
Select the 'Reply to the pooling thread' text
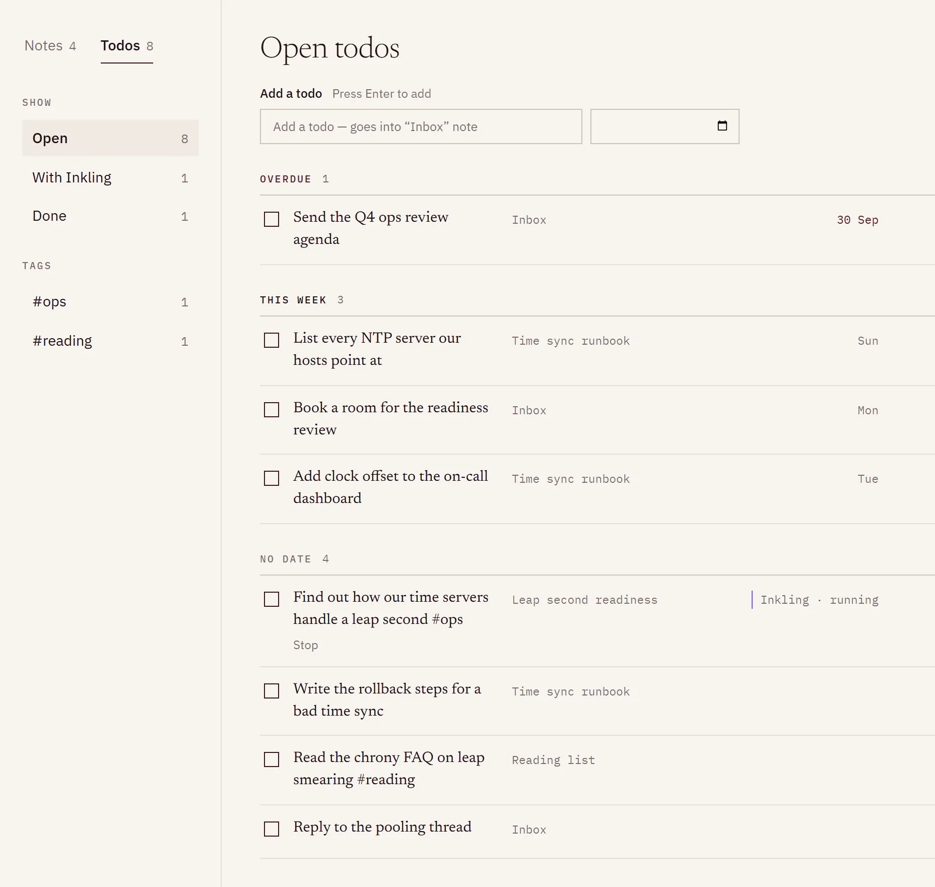tap(382, 827)
